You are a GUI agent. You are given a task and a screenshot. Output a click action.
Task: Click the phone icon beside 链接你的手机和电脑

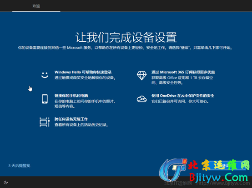[x=45, y=99]
